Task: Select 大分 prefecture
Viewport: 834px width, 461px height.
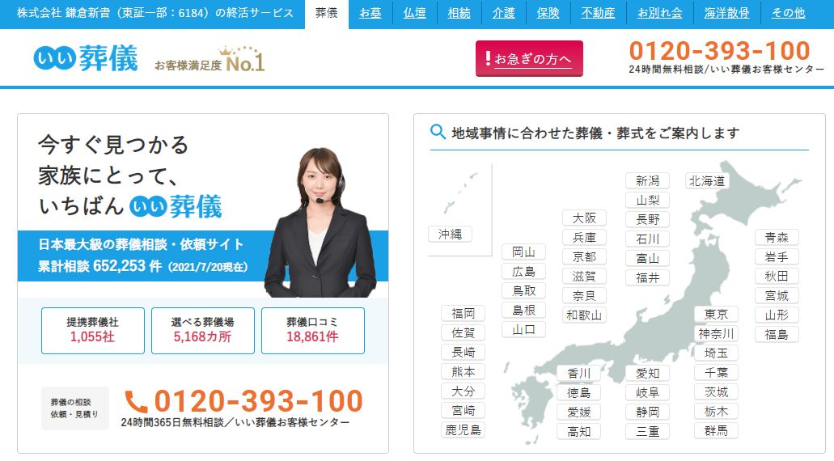Action: click(x=463, y=391)
